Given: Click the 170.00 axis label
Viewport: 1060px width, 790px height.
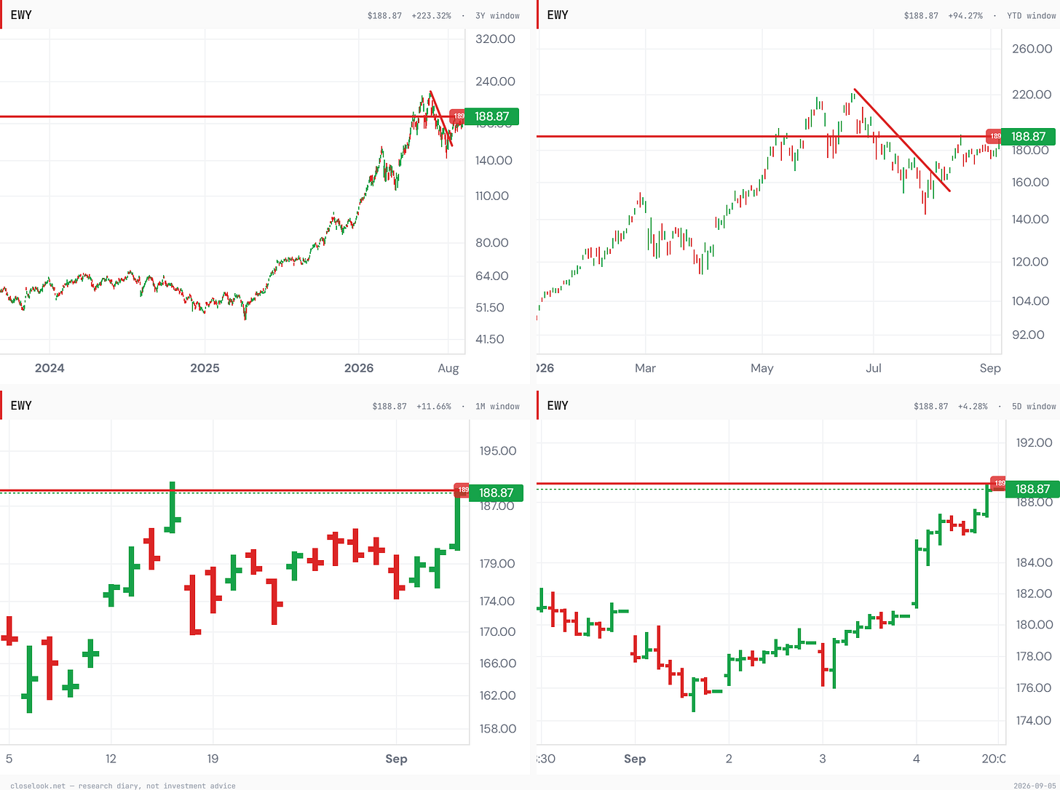Looking at the screenshot, I should pos(498,631).
